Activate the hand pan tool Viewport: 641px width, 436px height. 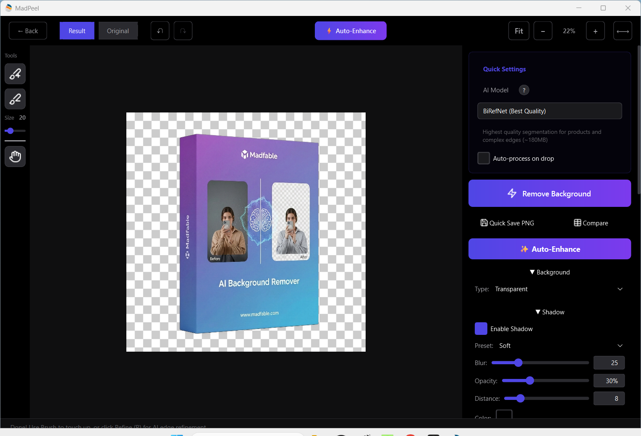(x=15, y=157)
